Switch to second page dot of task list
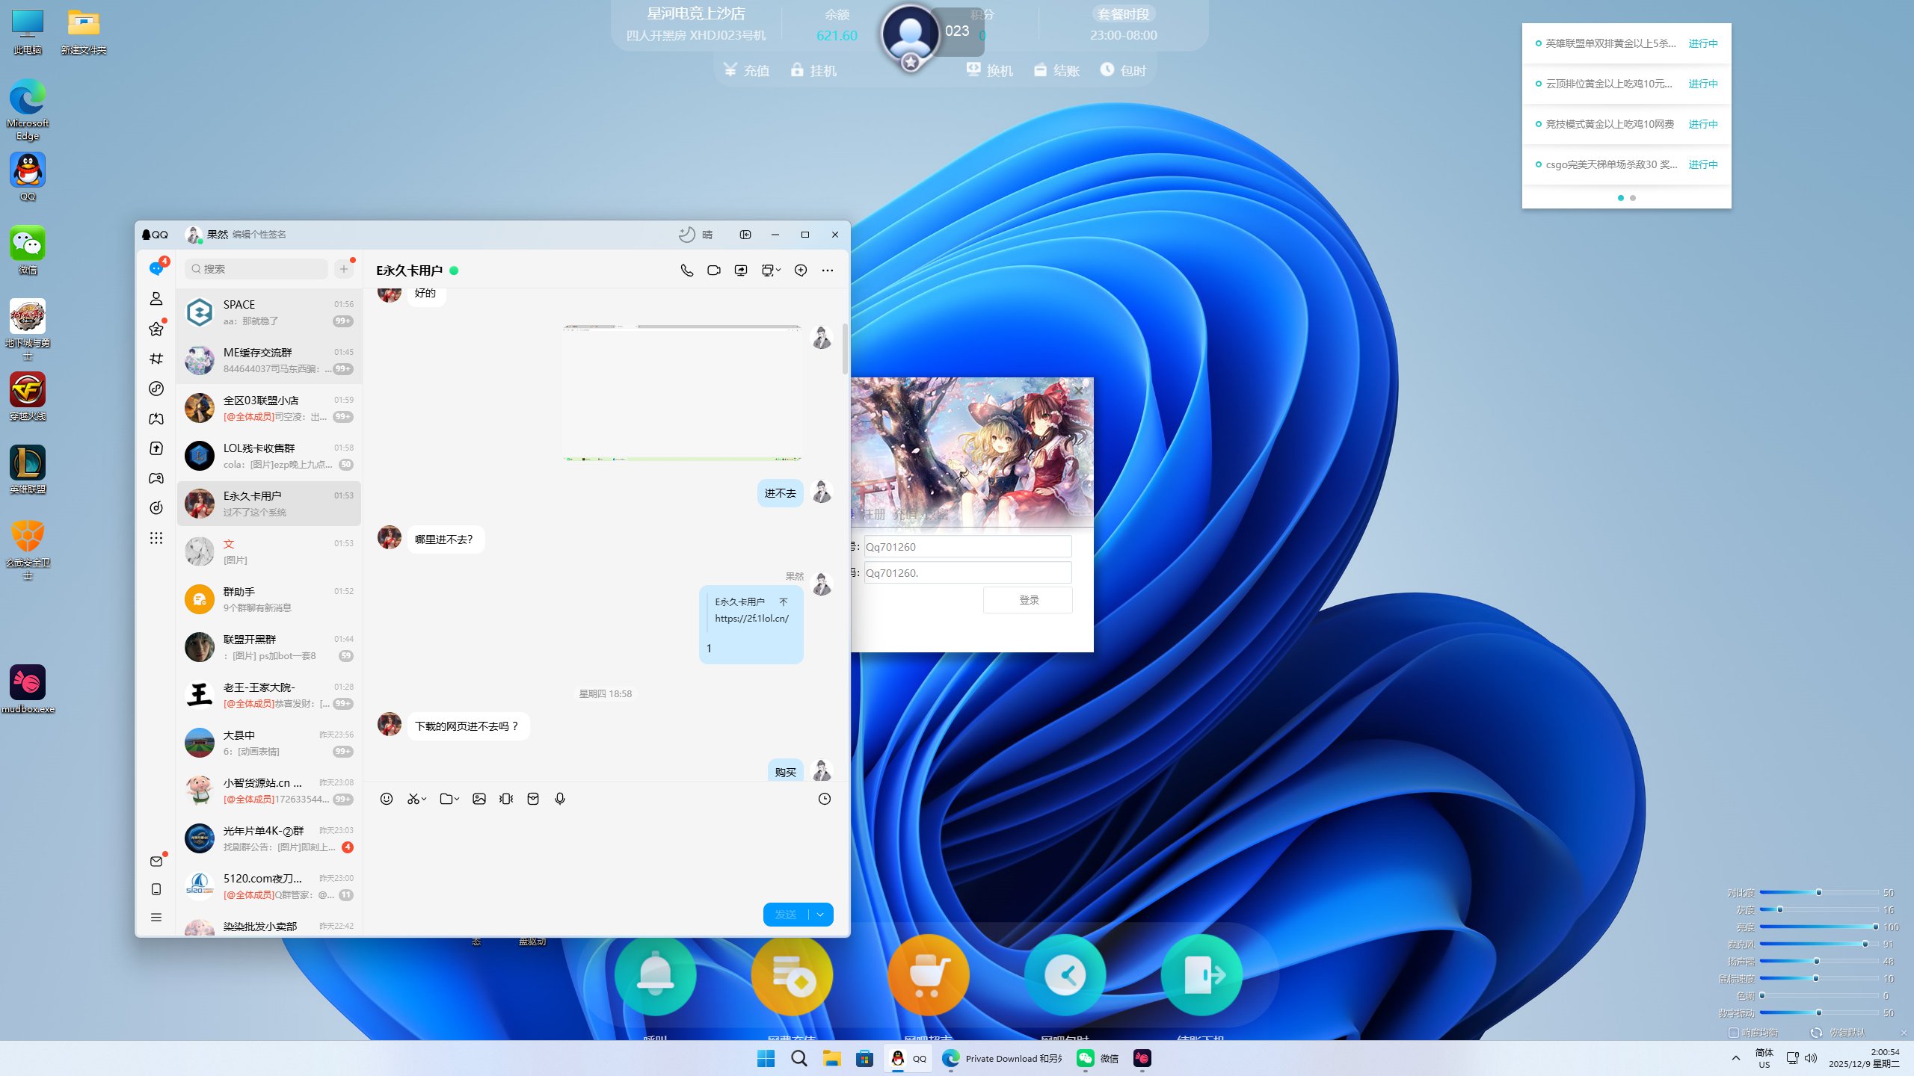The height and width of the screenshot is (1076, 1914). point(1633,198)
